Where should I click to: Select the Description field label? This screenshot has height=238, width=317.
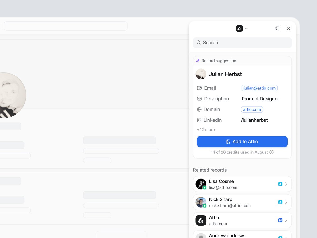[217, 99]
